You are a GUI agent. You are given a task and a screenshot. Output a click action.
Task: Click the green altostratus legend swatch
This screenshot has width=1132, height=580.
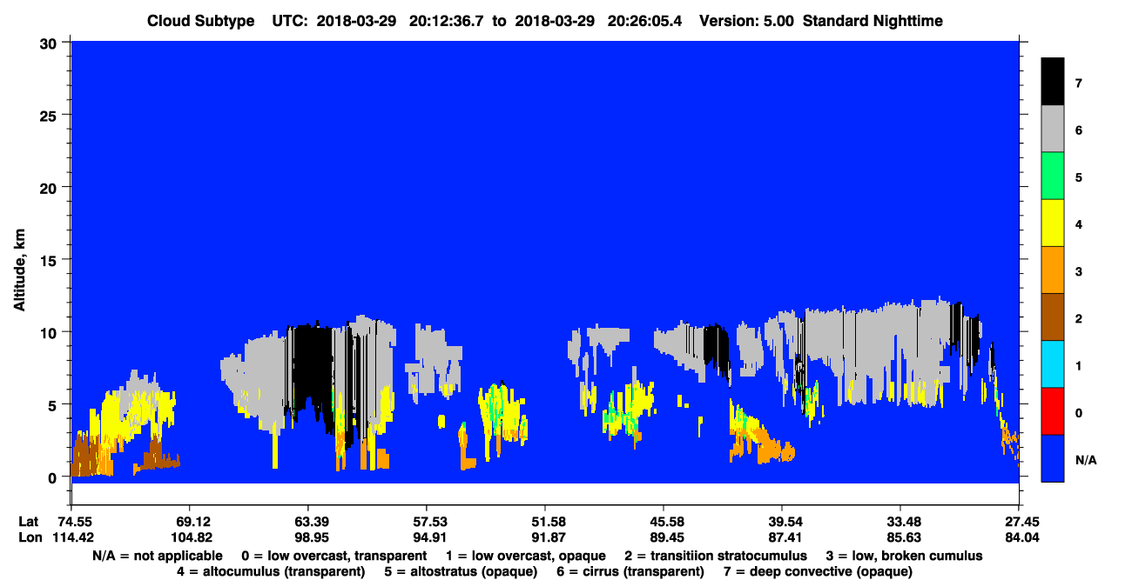[1053, 177]
